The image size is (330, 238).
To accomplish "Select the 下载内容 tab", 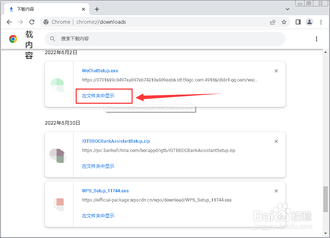I will point(46,9).
